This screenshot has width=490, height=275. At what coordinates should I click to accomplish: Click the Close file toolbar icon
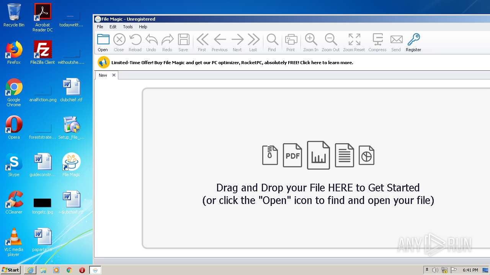[119, 40]
